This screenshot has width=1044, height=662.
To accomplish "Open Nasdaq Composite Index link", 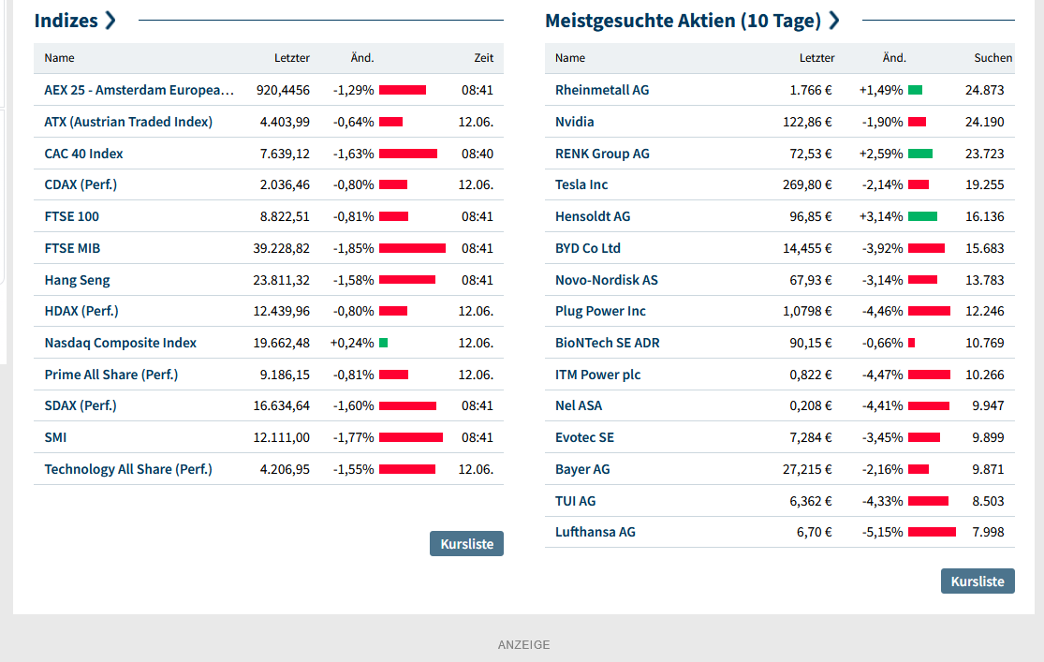I will pos(121,343).
